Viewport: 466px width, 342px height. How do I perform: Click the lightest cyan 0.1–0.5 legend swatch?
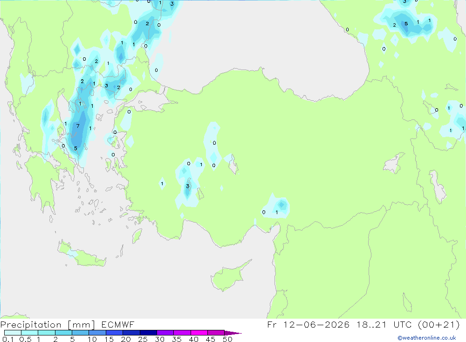coord(13,333)
